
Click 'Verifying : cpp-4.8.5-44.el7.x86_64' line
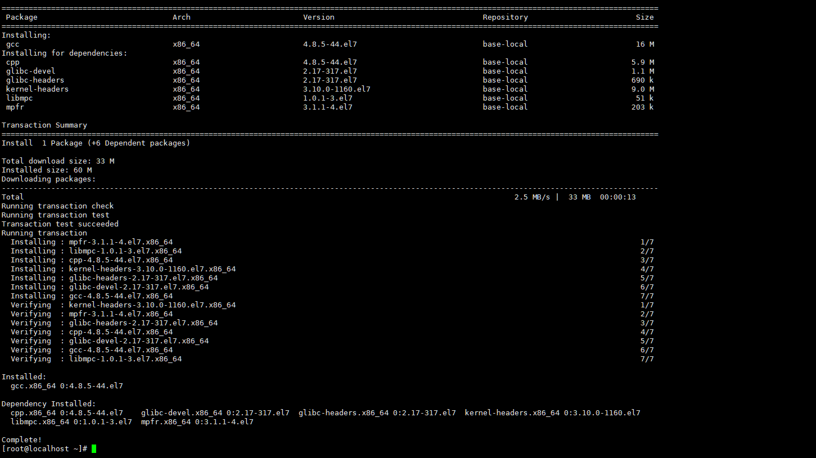[92, 332]
